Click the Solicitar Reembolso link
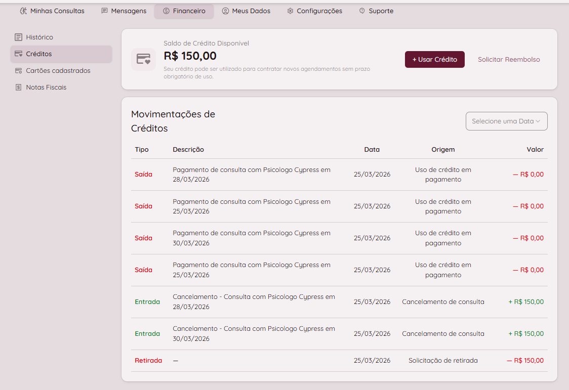Screen dimensions: 569x390 (509, 59)
